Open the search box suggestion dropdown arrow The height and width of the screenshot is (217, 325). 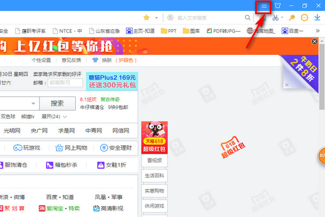coord(34,103)
